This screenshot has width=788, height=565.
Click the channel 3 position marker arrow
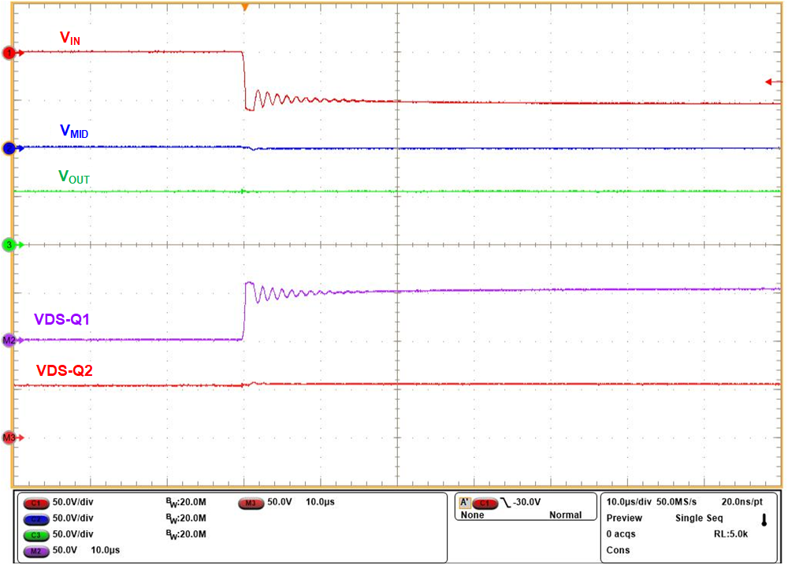(x=7, y=244)
